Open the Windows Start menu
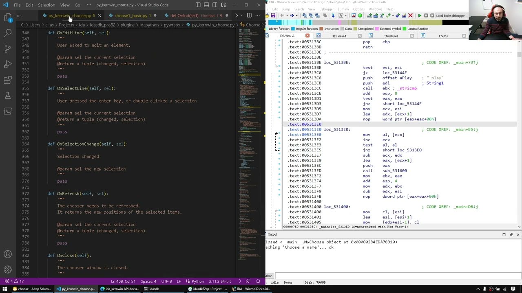The height and width of the screenshot is (293, 522). [4, 289]
